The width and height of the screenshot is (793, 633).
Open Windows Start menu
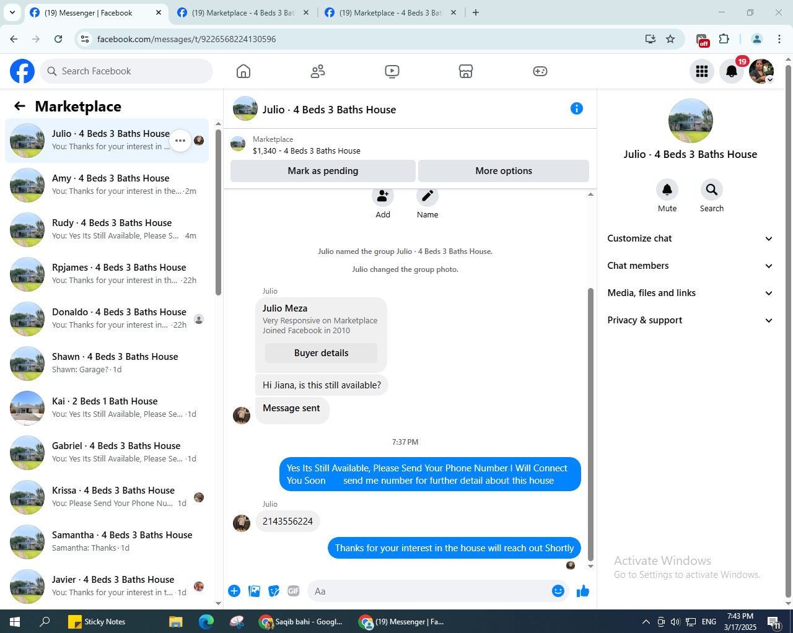point(15,621)
